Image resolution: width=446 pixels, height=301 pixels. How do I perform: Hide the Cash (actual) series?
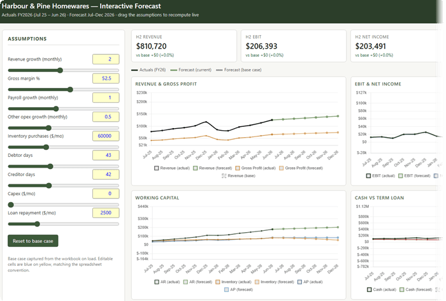(381, 290)
